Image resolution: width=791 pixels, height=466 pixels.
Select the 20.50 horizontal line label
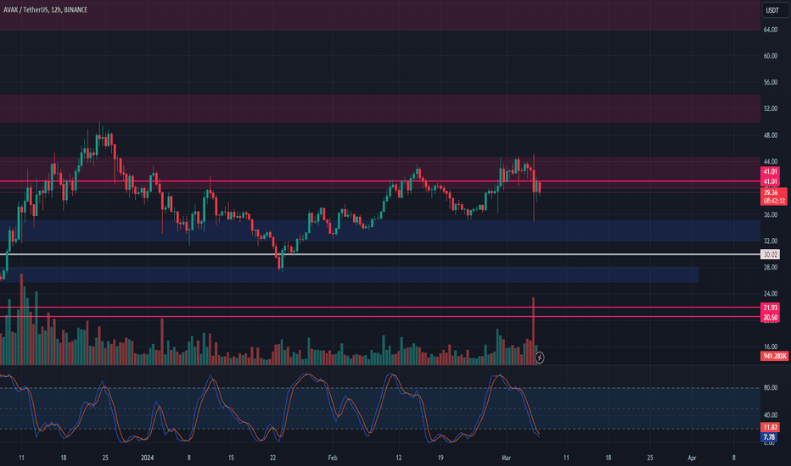(771, 318)
